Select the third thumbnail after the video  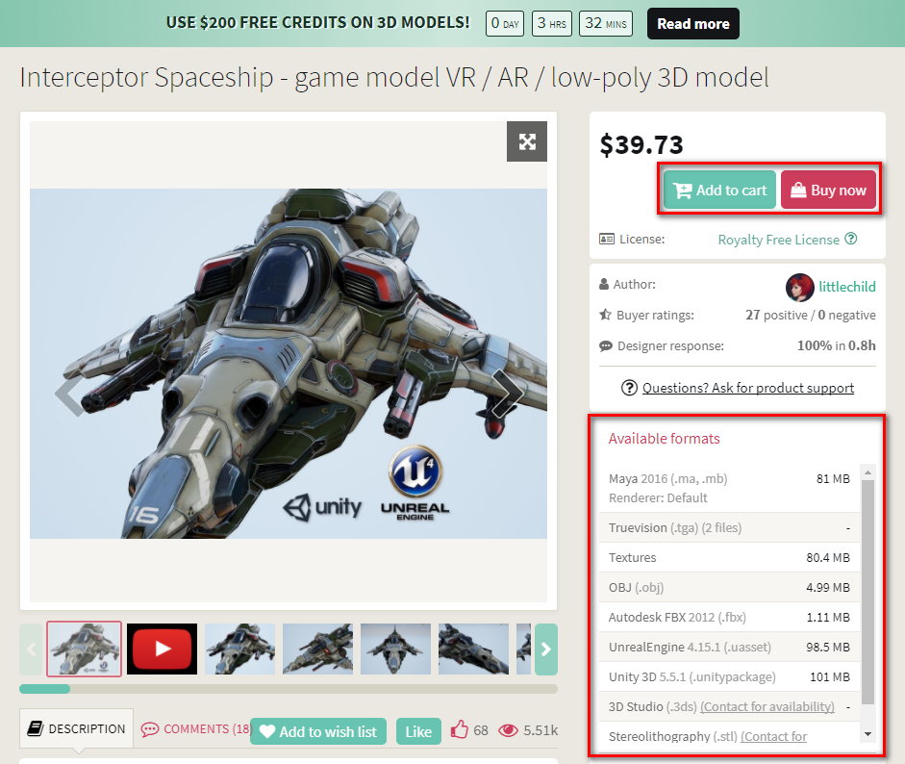[x=239, y=649]
